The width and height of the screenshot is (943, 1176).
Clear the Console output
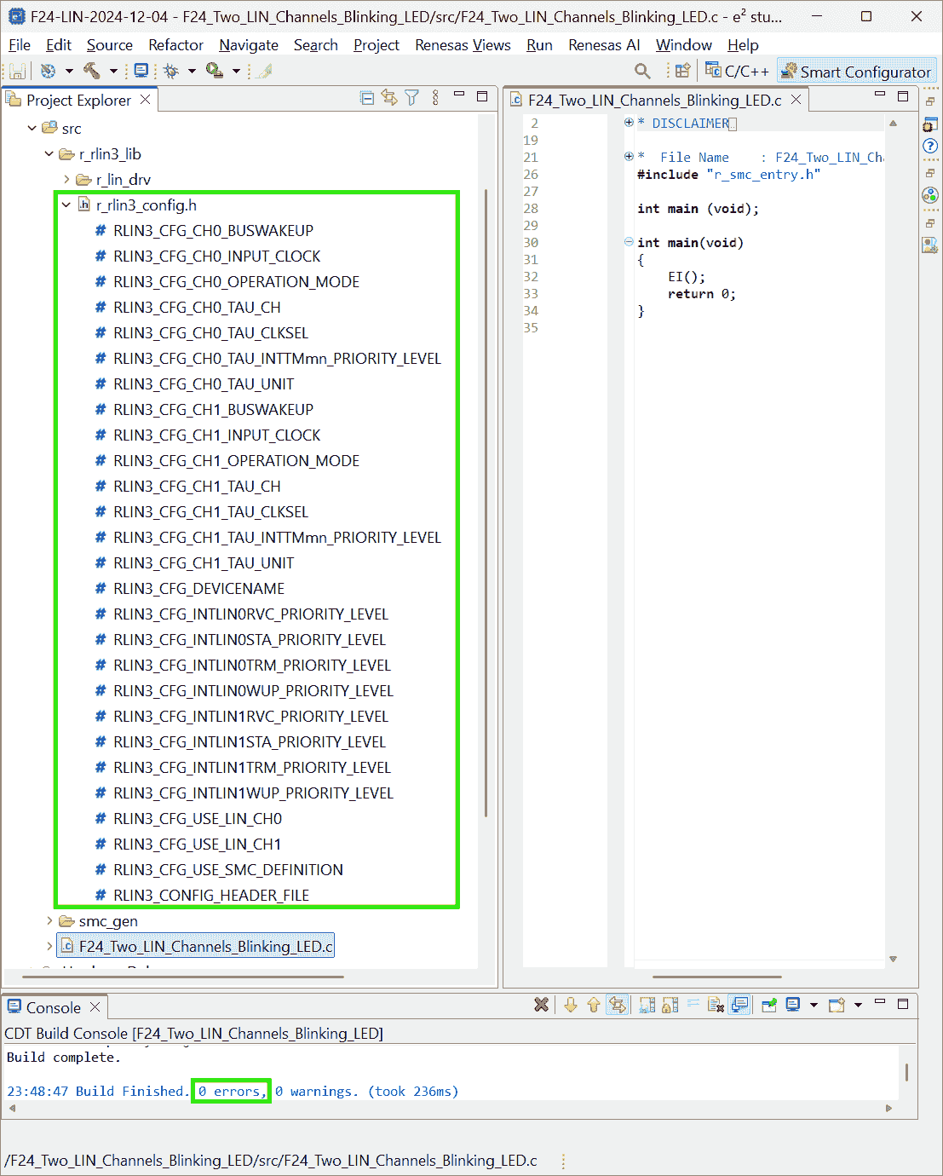pos(716,1006)
